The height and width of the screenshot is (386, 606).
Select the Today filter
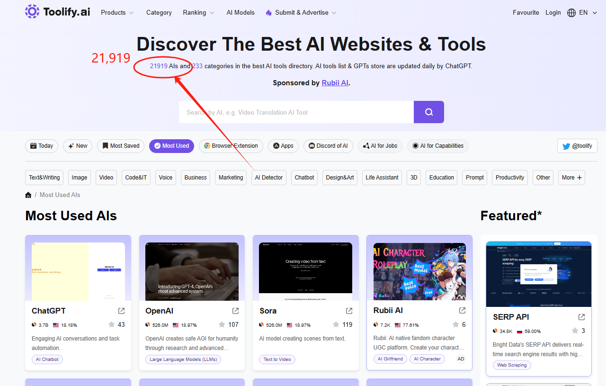tap(42, 146)
